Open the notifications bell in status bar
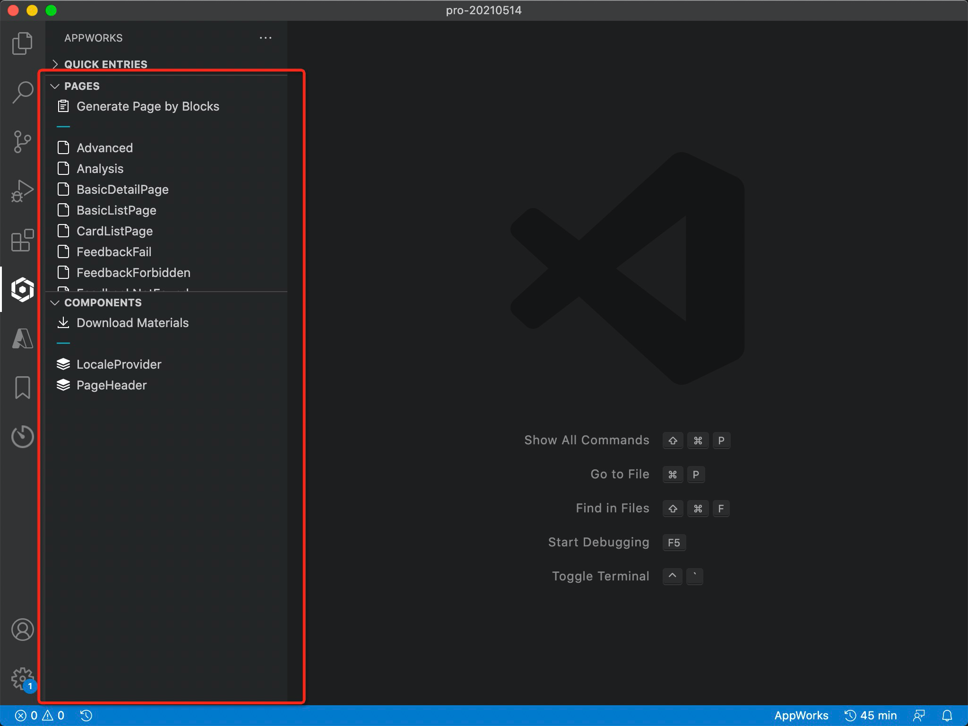 (x=947, y=716)
